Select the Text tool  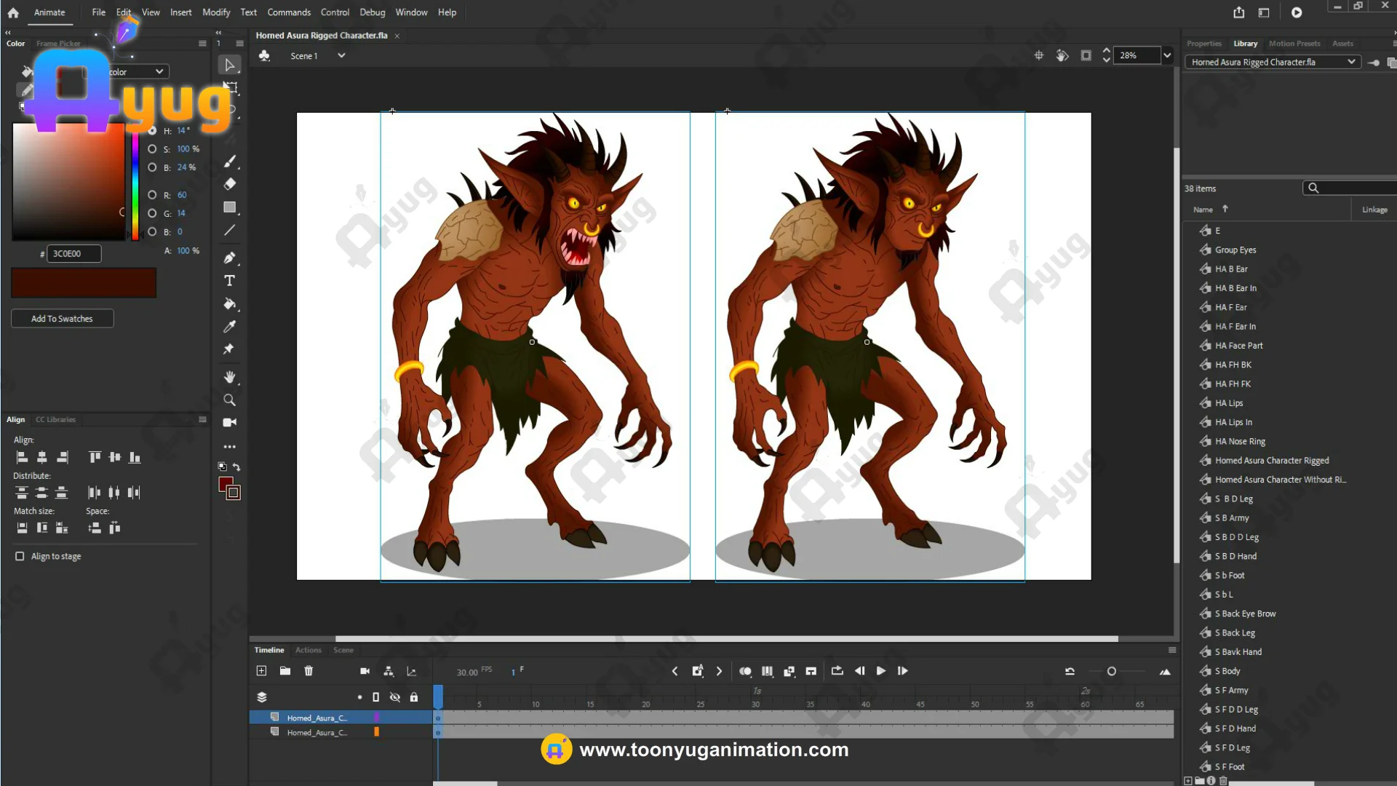(229, 281)
